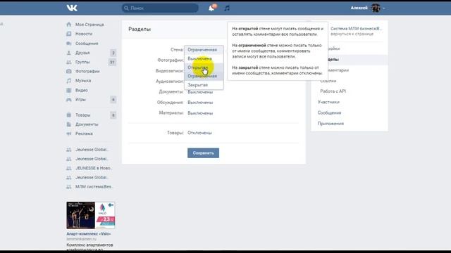Open Группы in left sidebar
Screen dimensions: 451x253
pyautogui.click(x=82, y=62)
